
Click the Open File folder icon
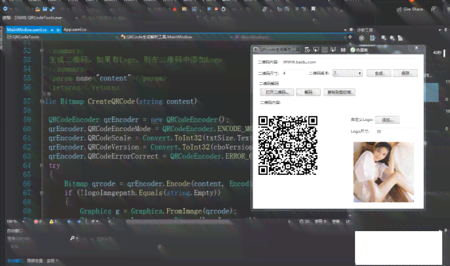(38, 9)
